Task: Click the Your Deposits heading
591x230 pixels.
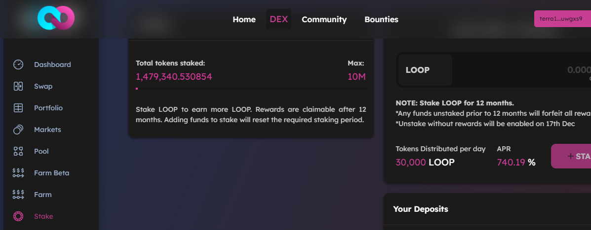Action: point(421,209)
